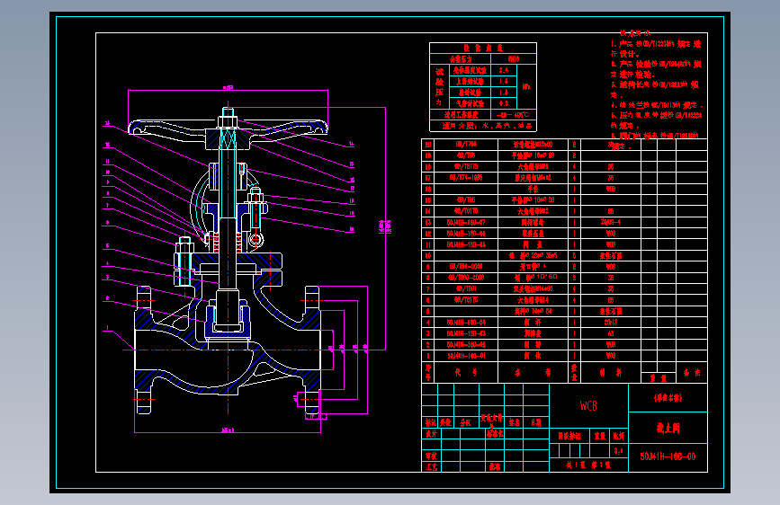Click the PN16 nominal pressure value

point(514,59)
